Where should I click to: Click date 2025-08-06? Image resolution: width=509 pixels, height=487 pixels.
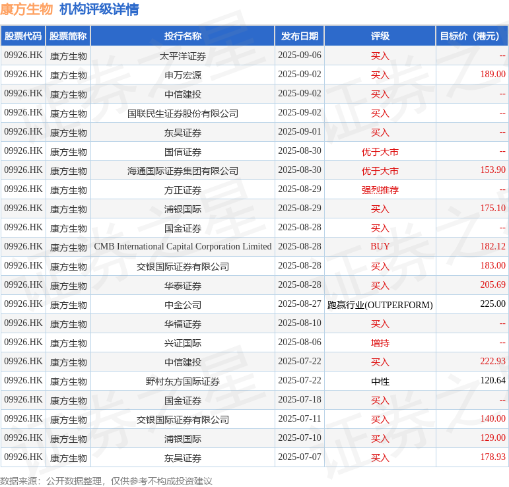[x=300, y=342]
